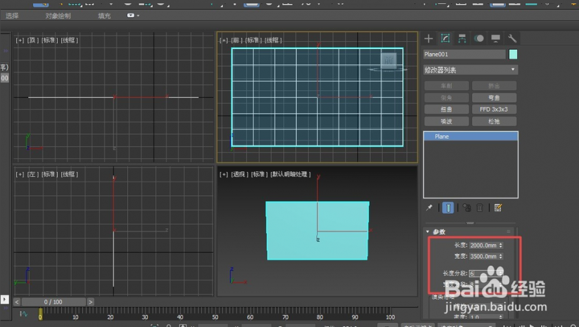Switch to the 对象绘制 ribbon tab

(x=58, y=15)
